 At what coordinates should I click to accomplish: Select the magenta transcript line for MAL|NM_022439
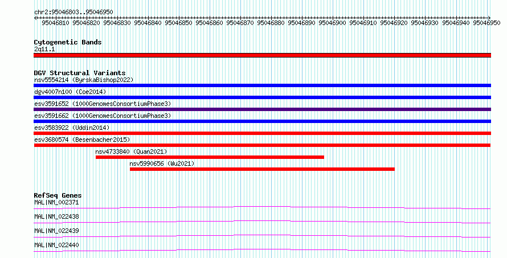(x=262, y=236)
